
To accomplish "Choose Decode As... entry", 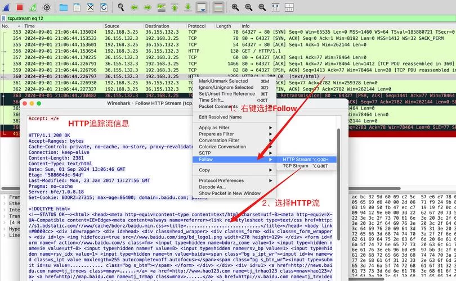I will (234, 187).
